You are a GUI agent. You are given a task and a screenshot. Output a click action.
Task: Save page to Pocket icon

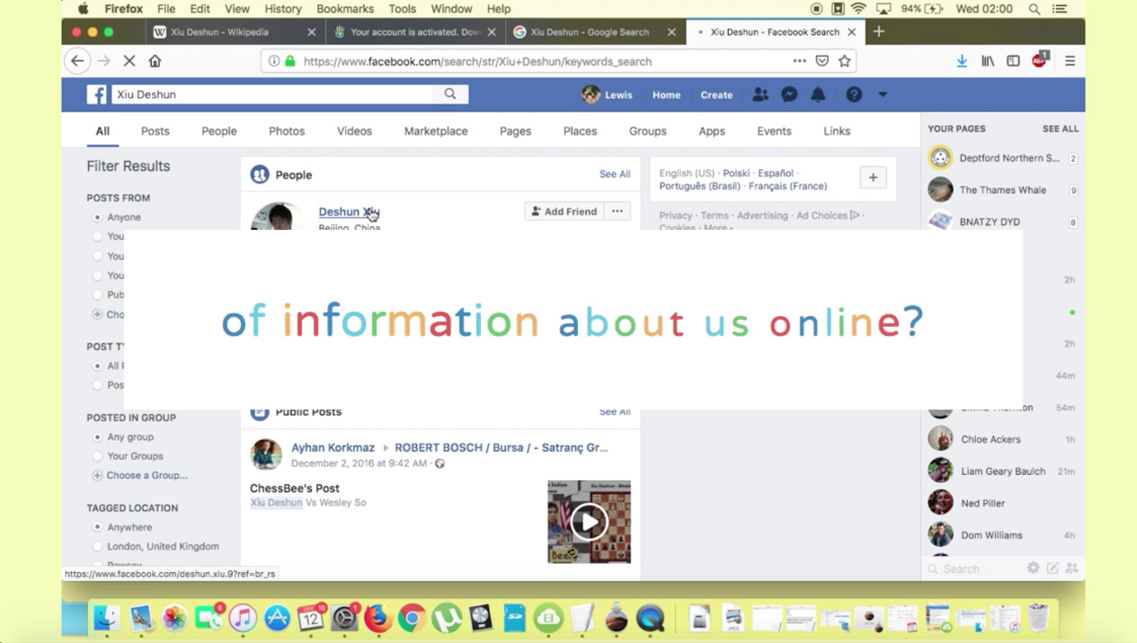822,61
